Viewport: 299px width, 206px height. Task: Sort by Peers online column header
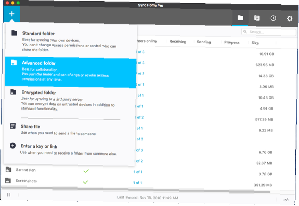click(x=147, y=41)
